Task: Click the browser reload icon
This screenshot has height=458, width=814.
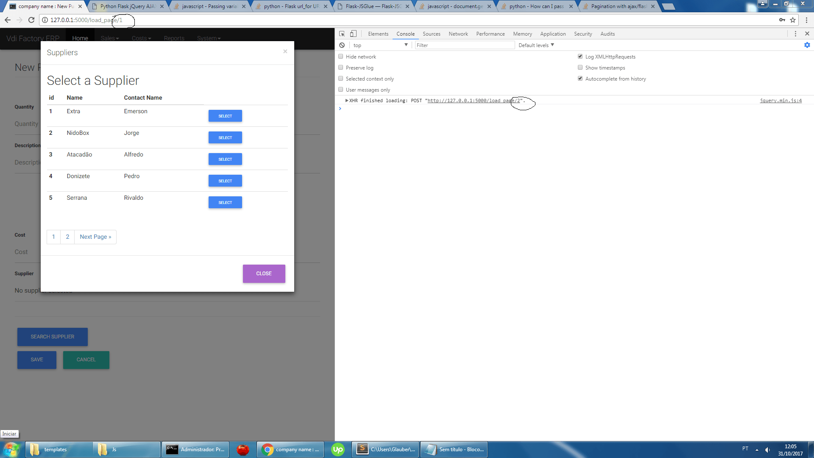Action: click(31, 20)
